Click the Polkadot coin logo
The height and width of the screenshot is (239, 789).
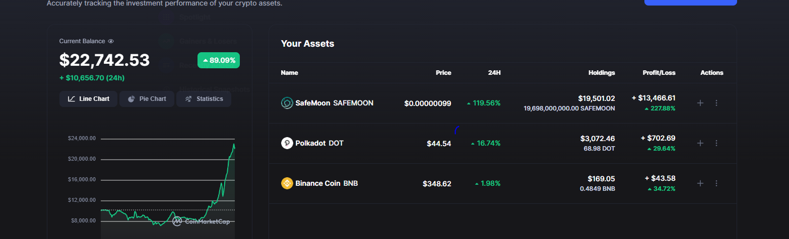click(287, 143)
